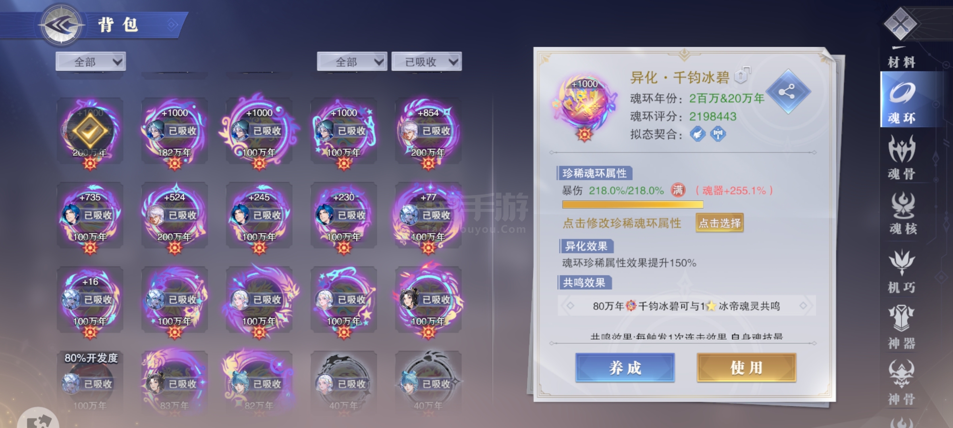The image size is (953, 428).
Task: Open the 机巧 sidebar tab
Action: (902, 271)
